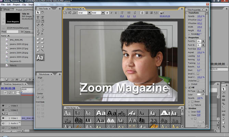The height and width of the screenshot is (137, 229).
Task: Select the Line drawing tool
Action: [42, 50]
